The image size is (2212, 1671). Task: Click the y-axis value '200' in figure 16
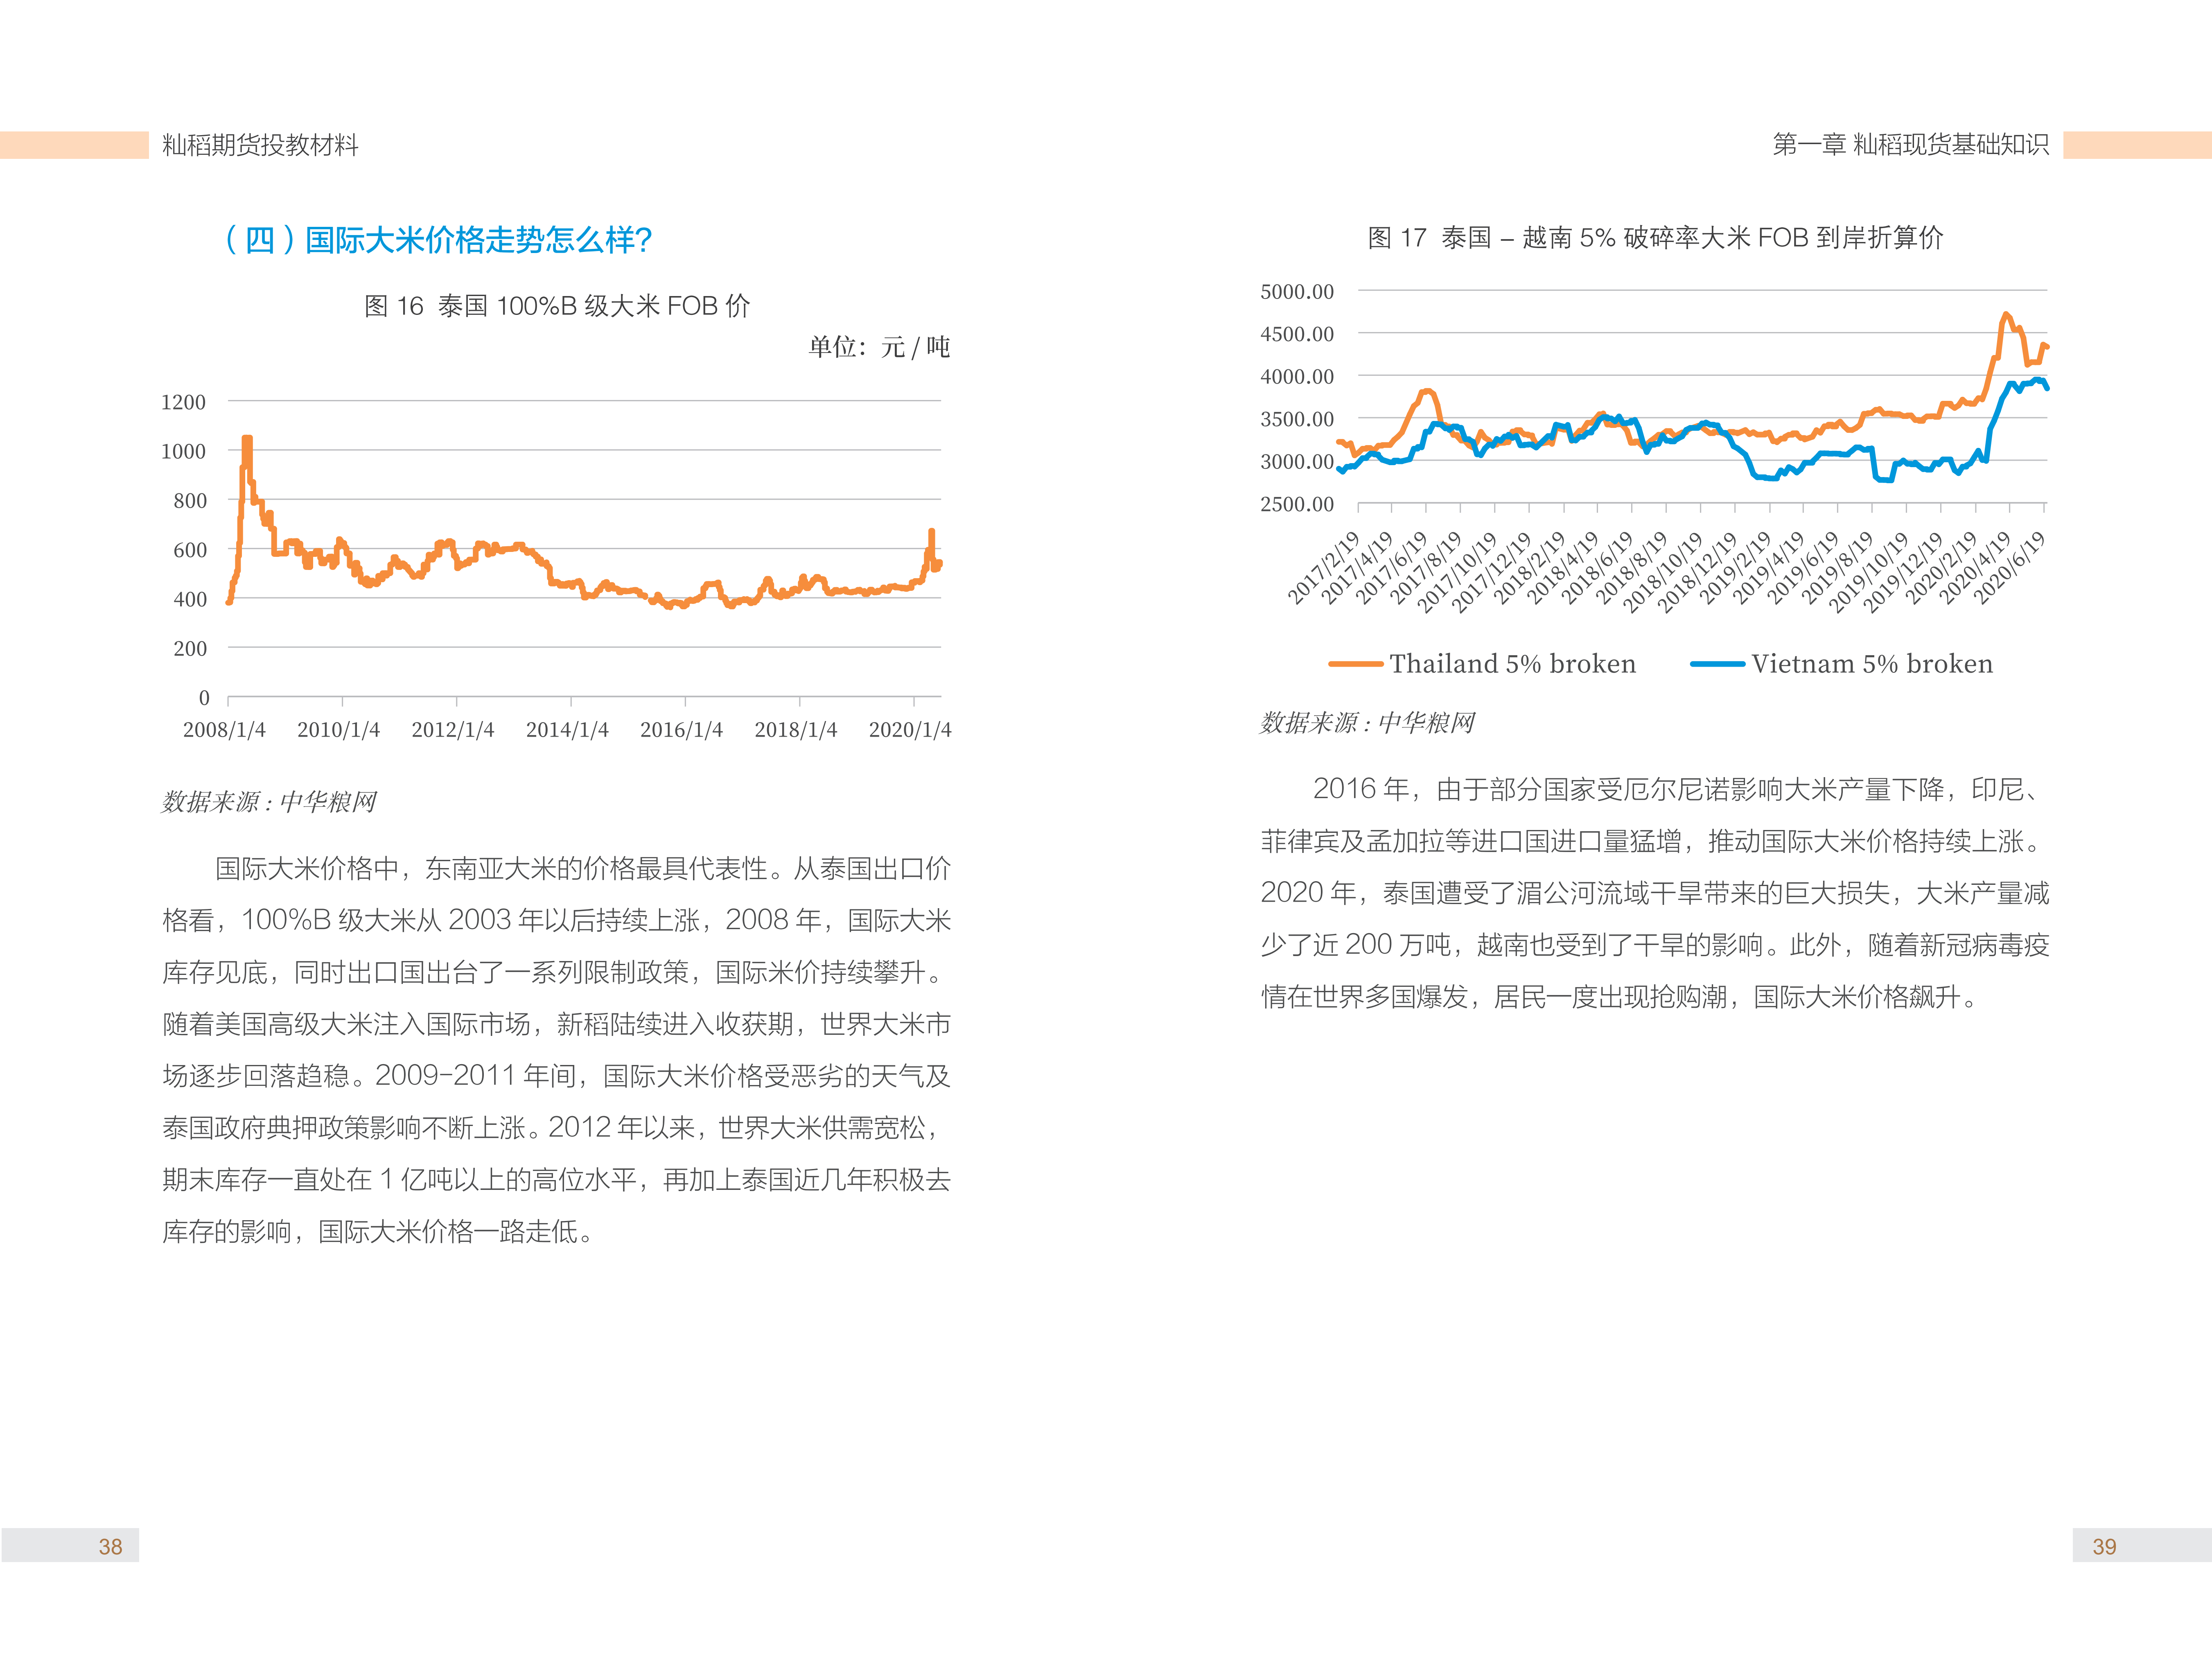tap(190, 649)
